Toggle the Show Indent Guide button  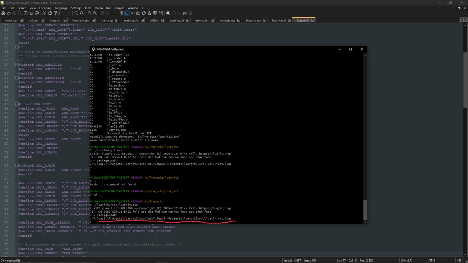[127, 13]
